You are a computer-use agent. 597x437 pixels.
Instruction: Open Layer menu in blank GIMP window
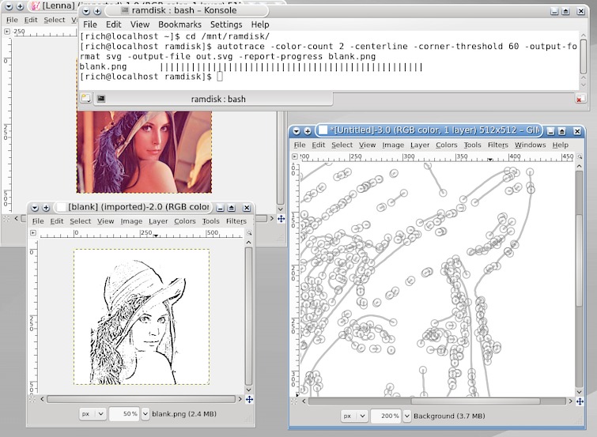tap(158, 221)
